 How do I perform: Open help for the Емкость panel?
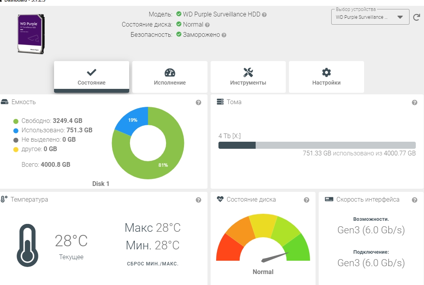click(198, 103)
